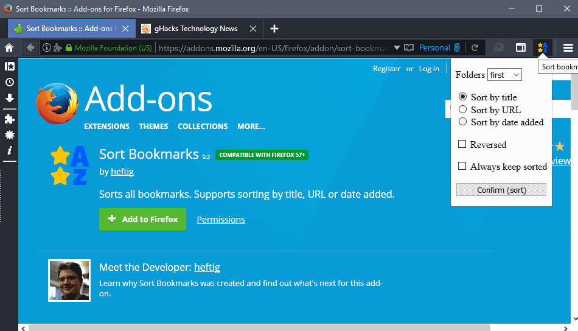
Task: Click the green padlock security icon
Action: click(x=69, y=47)
